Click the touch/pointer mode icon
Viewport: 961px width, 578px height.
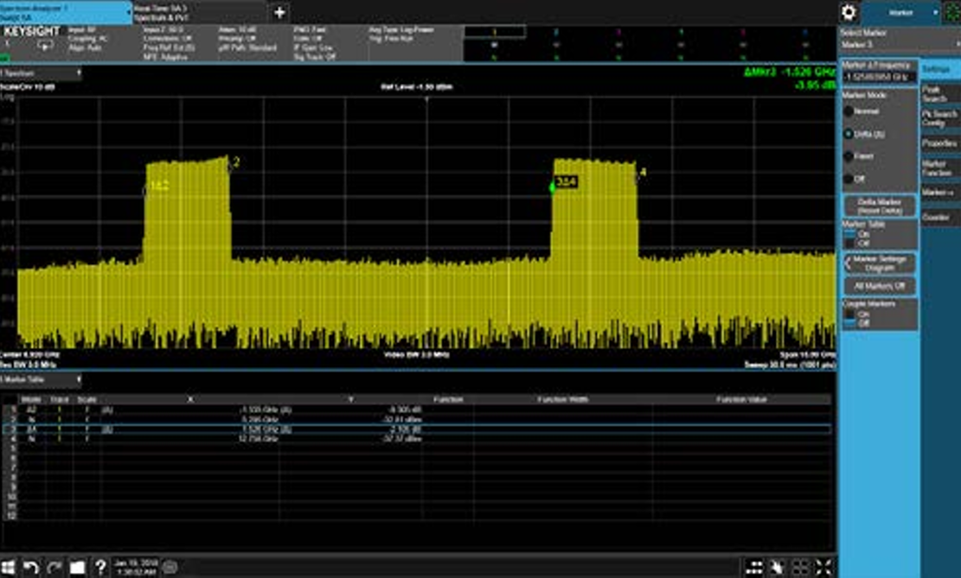pos(777,567)
